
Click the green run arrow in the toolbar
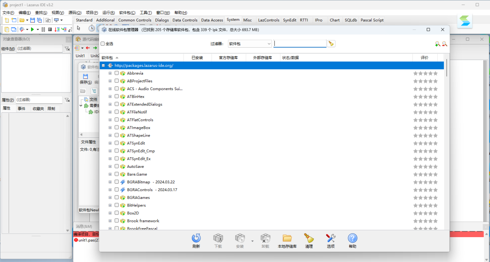point(32,29)
